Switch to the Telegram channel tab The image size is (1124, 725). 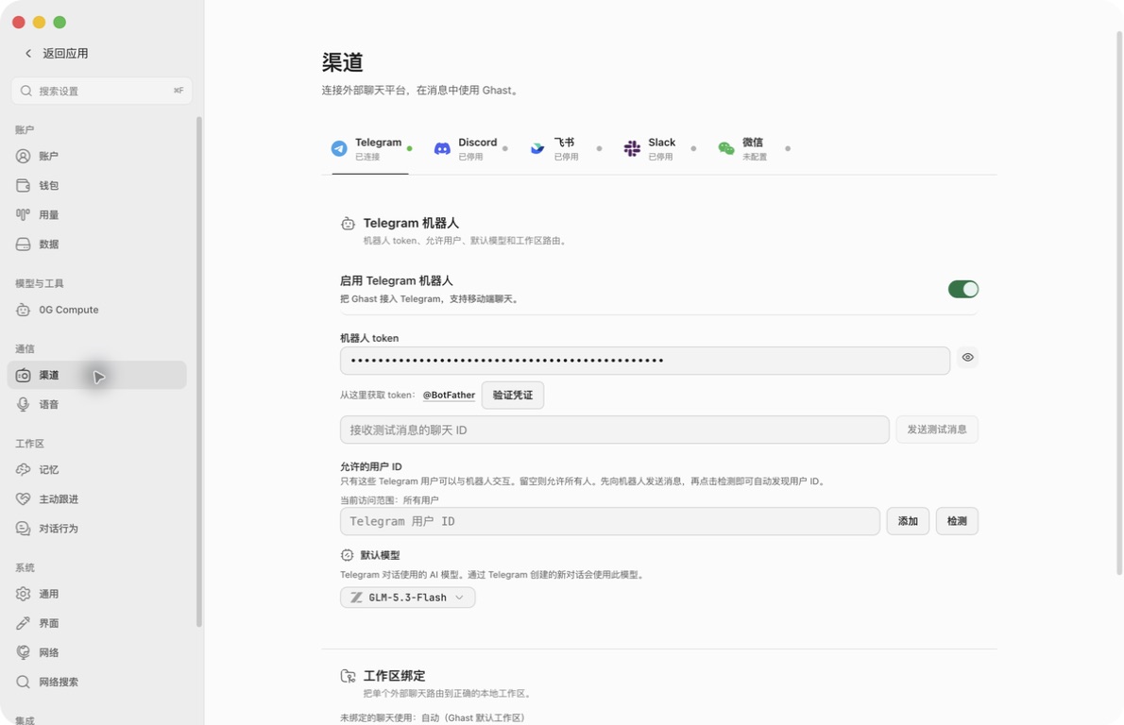370,149
